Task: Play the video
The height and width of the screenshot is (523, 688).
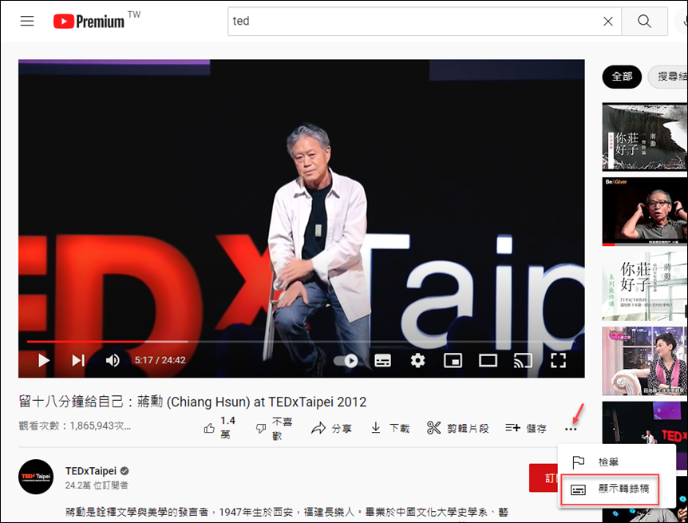Action: pos(43,361)
